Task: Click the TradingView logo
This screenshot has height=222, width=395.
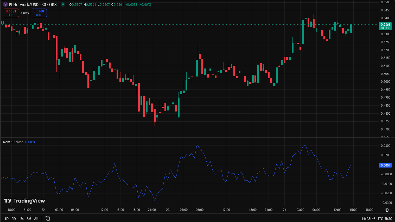Action: pyautogui.click(x=24, y=201)
